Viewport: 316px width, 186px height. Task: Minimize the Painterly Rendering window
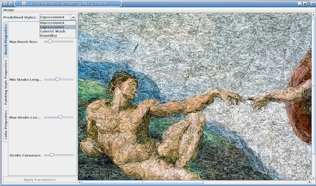coord(300,4)
